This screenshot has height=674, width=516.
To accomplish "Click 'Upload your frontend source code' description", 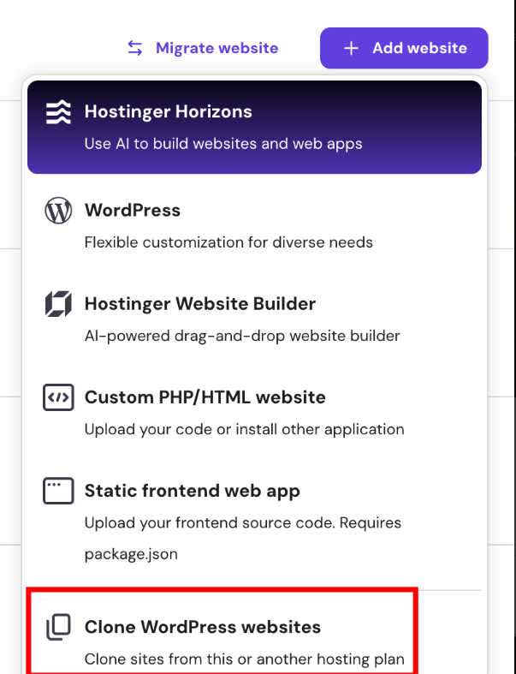I will pos(243,538).
